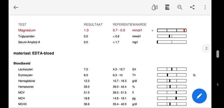Viewport: 224px width, 108px height.
Task: Tap the back arrow icon
Action: point(16,8)
